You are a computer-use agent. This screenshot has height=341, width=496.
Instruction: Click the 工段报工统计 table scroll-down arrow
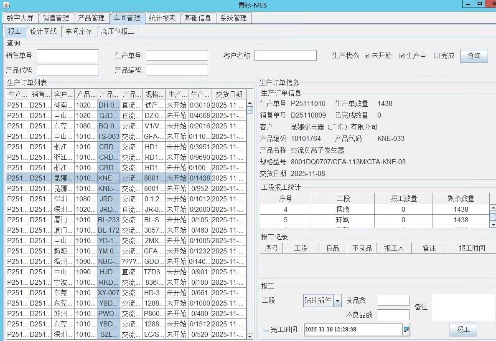pyautogui.click(x=493, y=225)
